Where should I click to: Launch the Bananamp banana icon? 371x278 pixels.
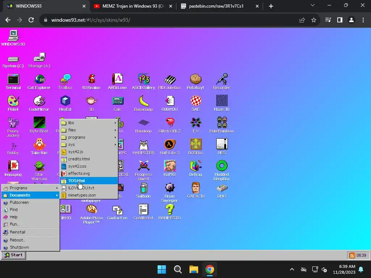click(x=143, y=104)
